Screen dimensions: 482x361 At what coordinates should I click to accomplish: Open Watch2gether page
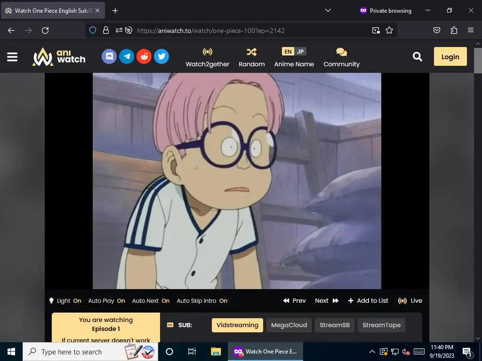208,57
